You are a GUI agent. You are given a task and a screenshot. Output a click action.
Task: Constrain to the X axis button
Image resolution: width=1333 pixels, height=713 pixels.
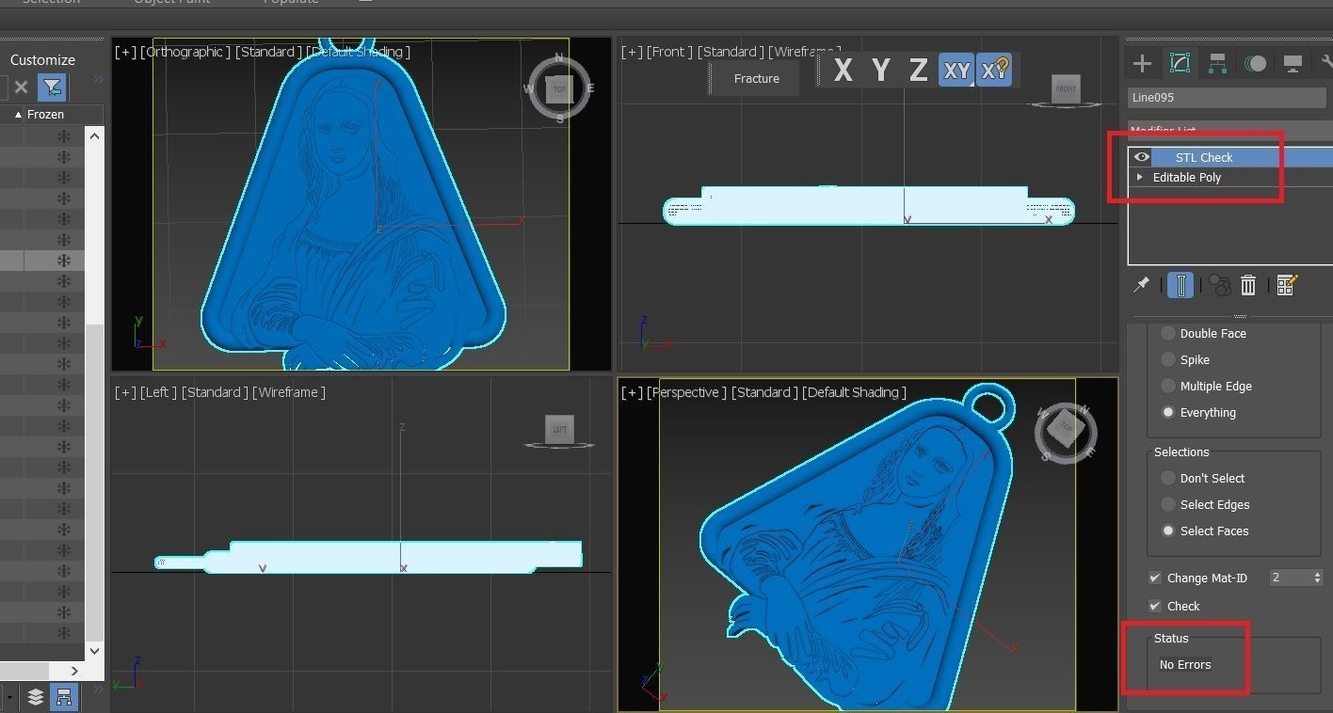tap(843, 70)
